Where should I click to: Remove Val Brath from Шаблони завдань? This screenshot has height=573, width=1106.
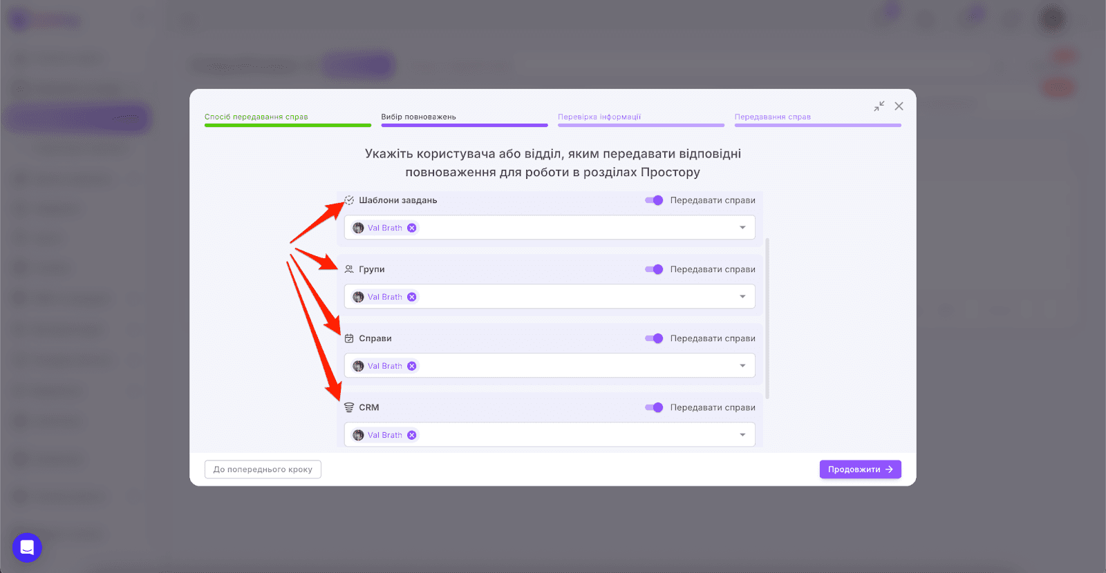click(x=412, y=228)
